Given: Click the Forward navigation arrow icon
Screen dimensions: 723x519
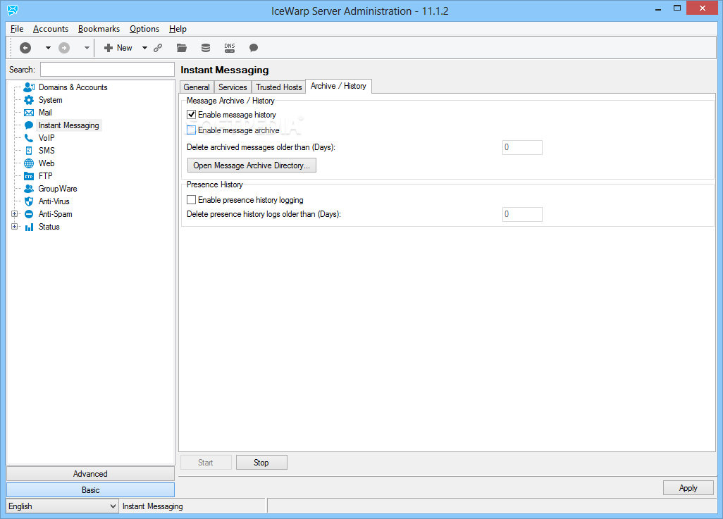Looking at the screenshot, I should tap(64, 47).
